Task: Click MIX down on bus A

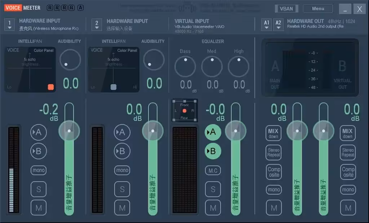Action: [x=274, y=133]
